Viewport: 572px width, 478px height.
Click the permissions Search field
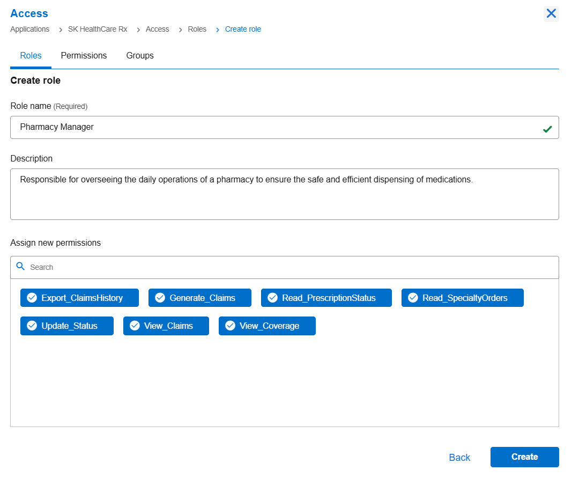pyautogui.click(x=285, y=267)
